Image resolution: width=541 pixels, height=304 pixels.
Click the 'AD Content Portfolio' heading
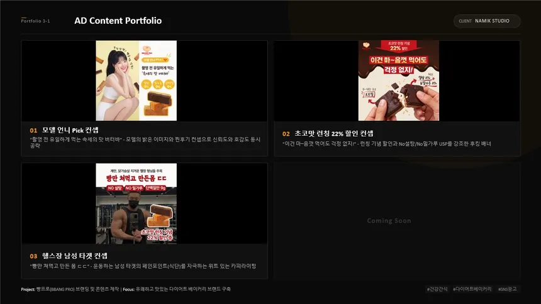tap(118, 21)
